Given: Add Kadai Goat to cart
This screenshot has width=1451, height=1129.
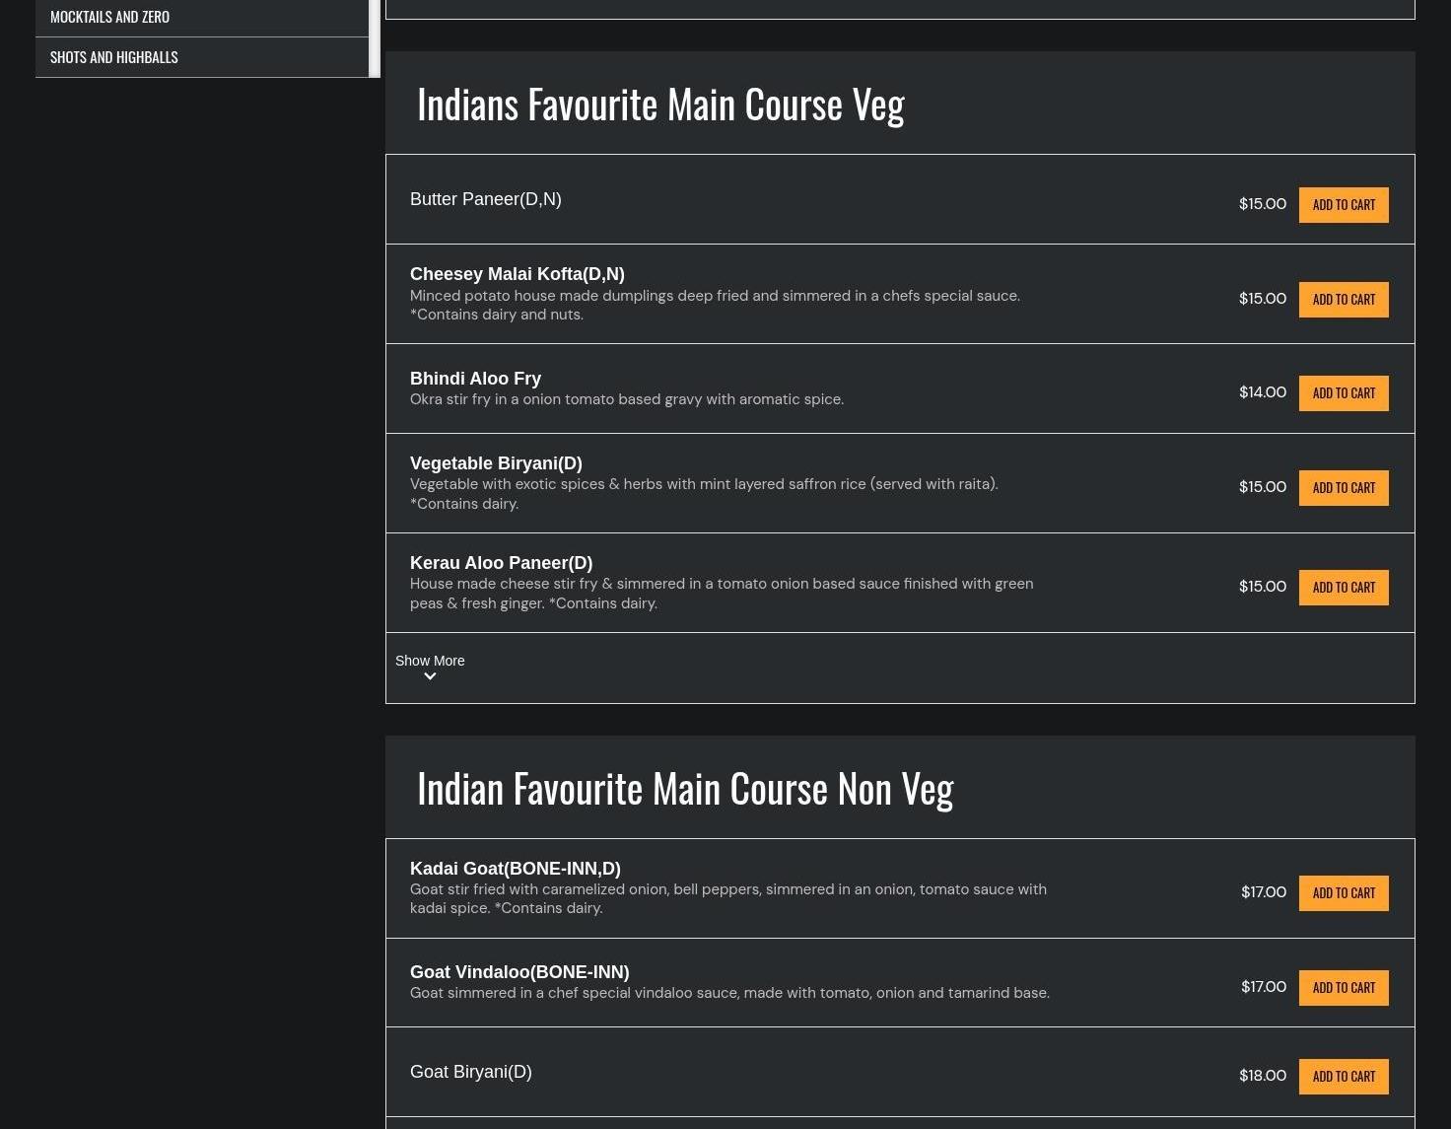Looking at the screenshot, I should point(1343,893).
